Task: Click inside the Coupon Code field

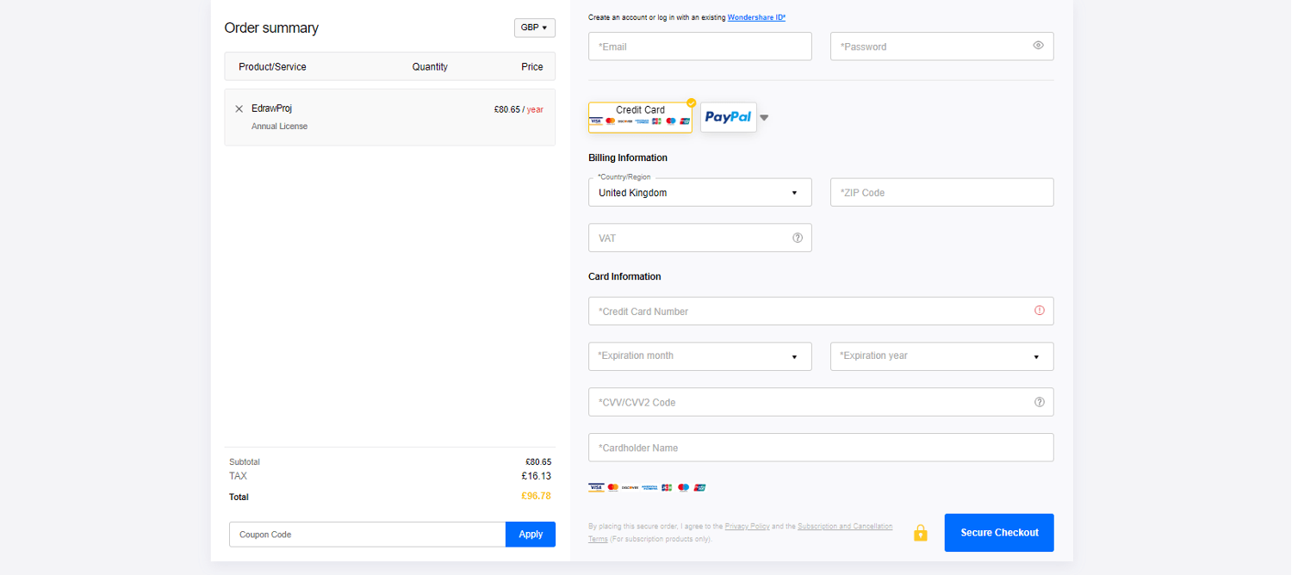Action: click(362, 534)
